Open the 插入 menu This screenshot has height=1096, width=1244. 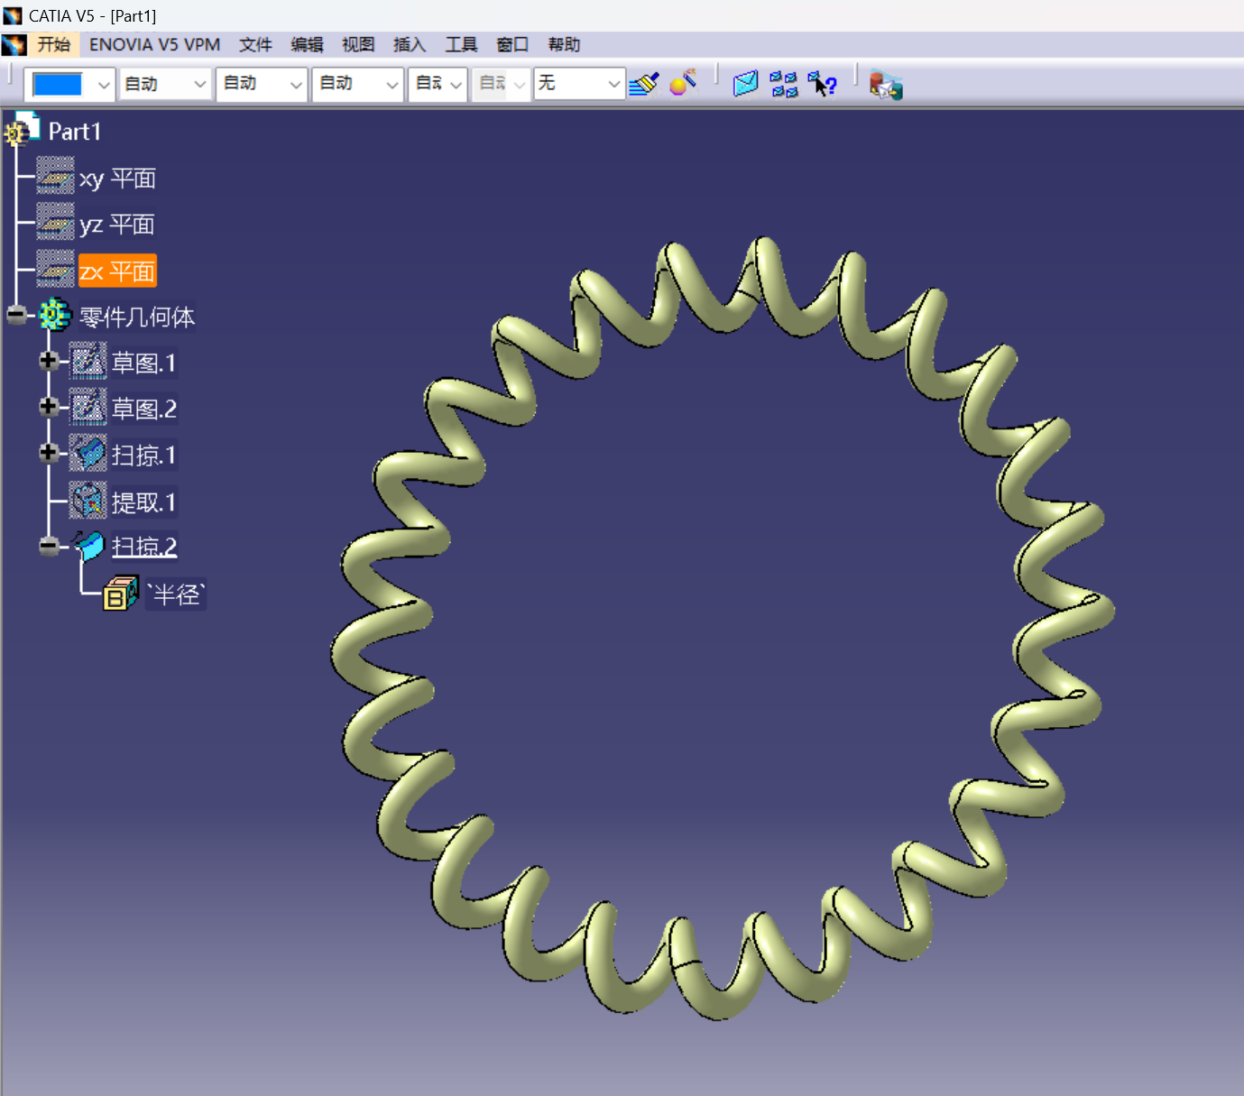point(410,44)
